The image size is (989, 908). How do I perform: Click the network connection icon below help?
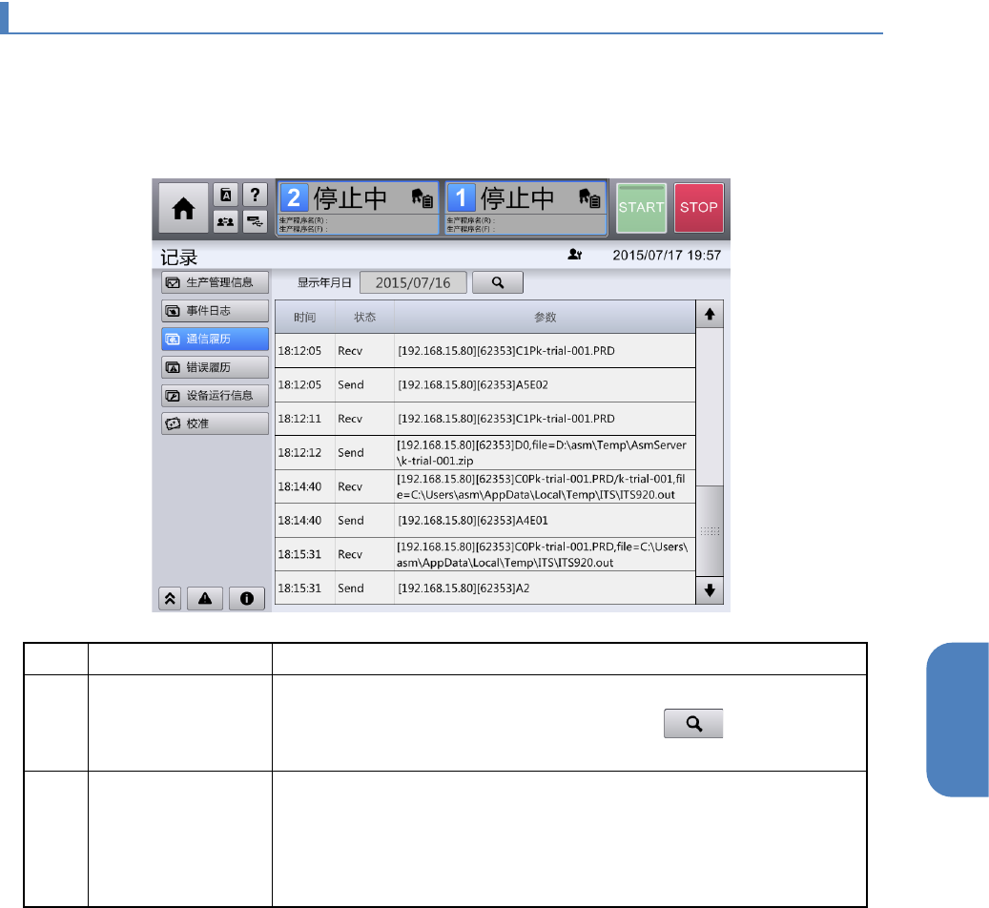(255, 221)
